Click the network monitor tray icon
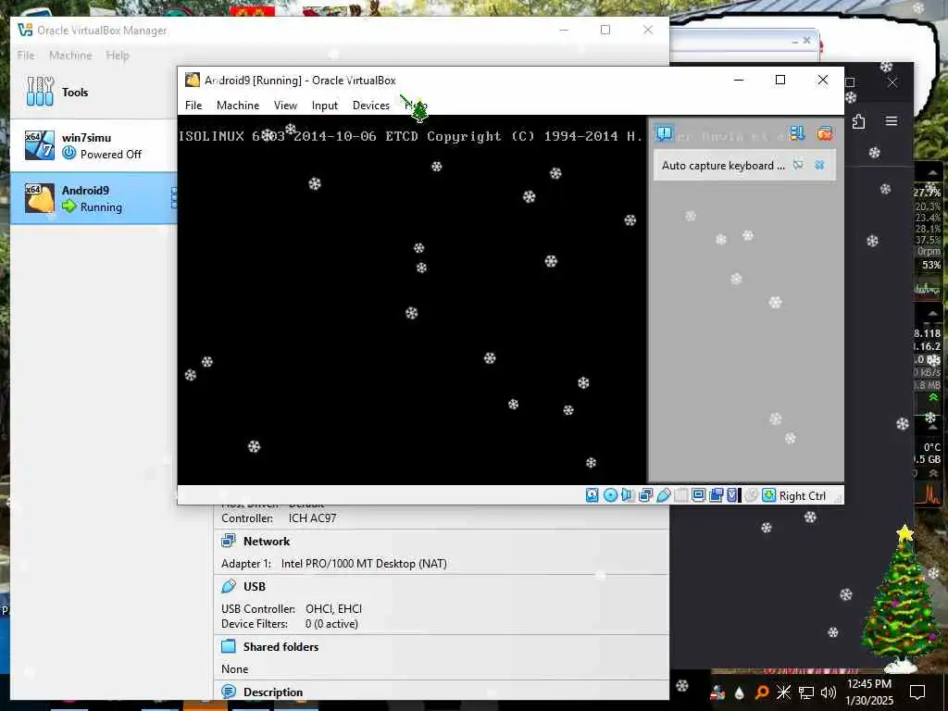The height and width of the screenshot is (711, 948). click(x=806, y=692)
